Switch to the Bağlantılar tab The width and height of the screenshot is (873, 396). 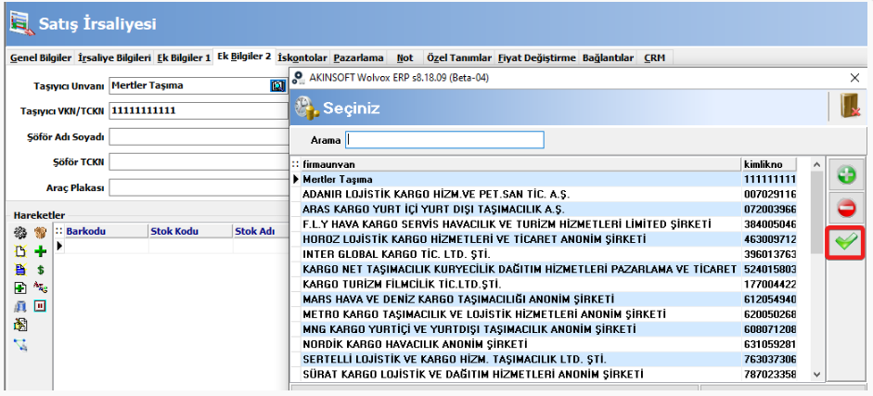tap(608, 57)
